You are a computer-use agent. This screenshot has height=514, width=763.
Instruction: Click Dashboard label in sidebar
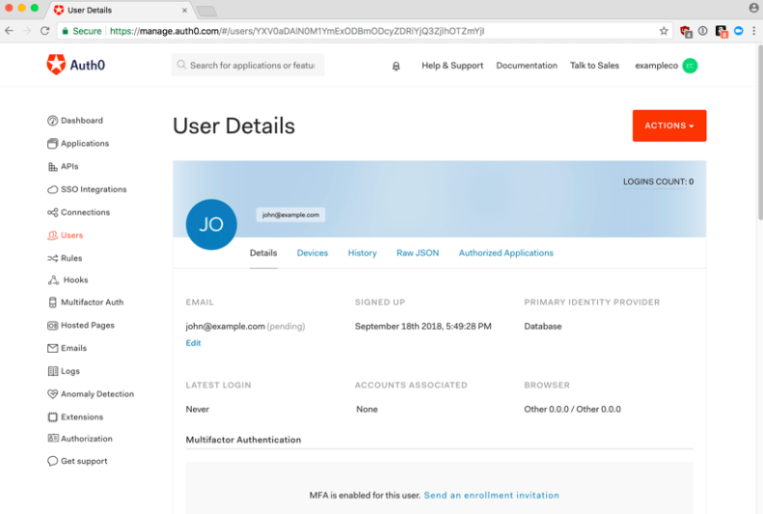click(x=82, y=121)
